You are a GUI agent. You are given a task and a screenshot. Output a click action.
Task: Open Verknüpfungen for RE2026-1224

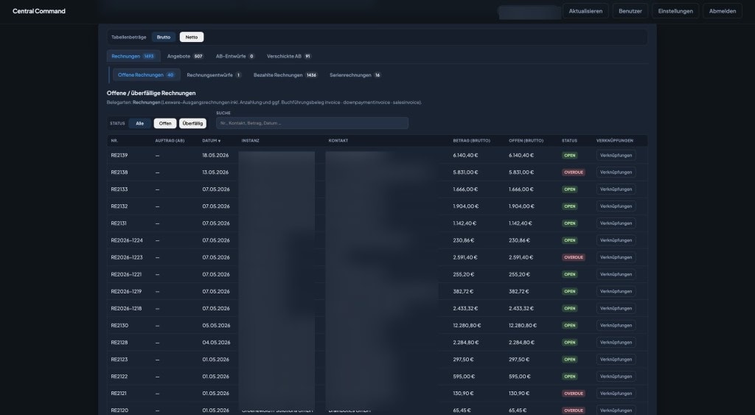coord(616,240)
